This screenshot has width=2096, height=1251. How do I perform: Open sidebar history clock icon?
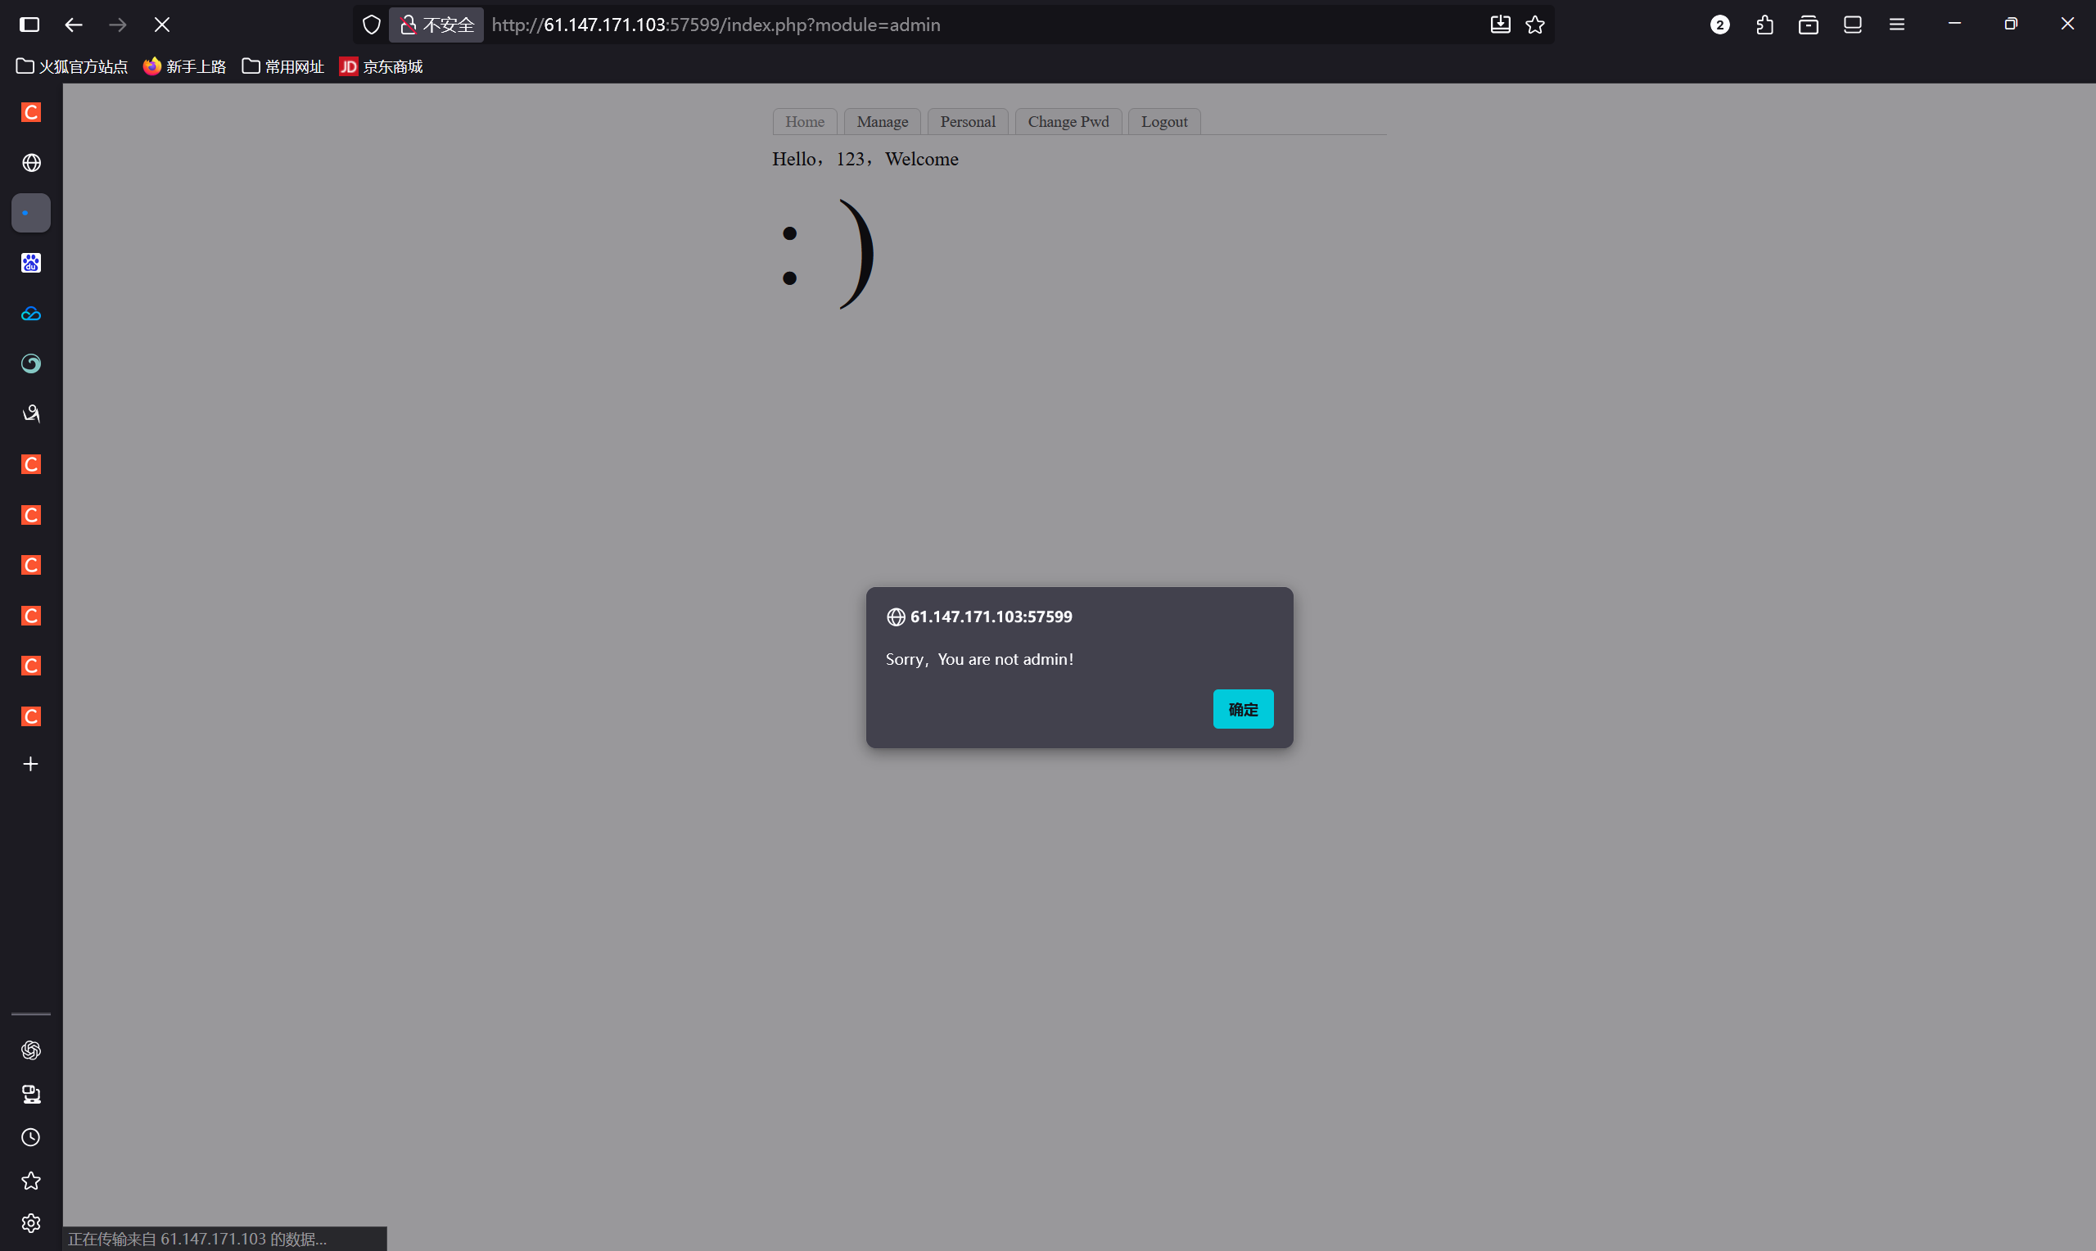(x=30, y=1137)
